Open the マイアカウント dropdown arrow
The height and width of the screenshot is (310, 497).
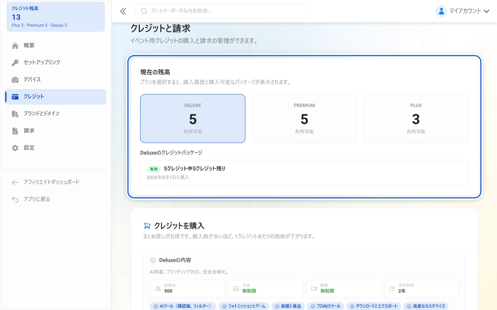click(486, 11)
